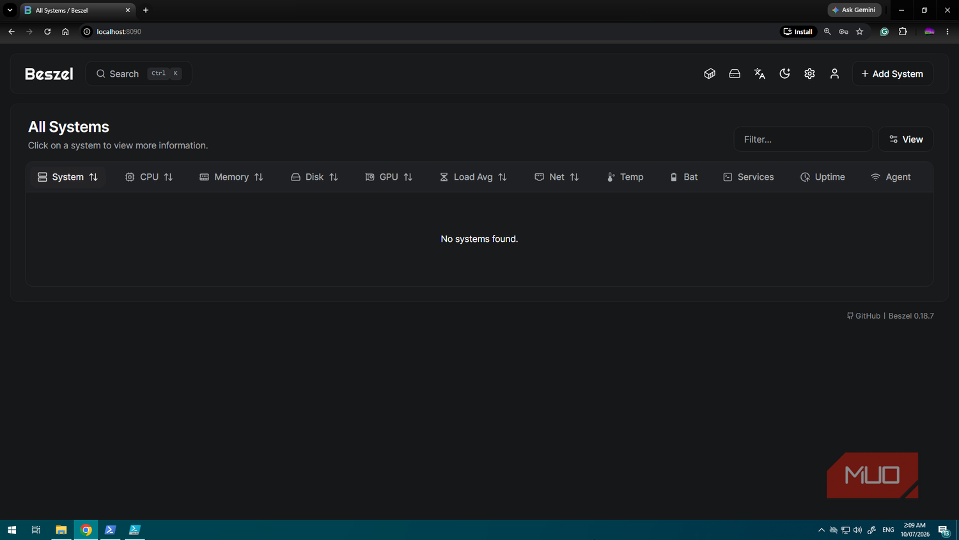Show hidden system tray icons
The width and height of the screenshot is (959, 540).
(822, 530)
